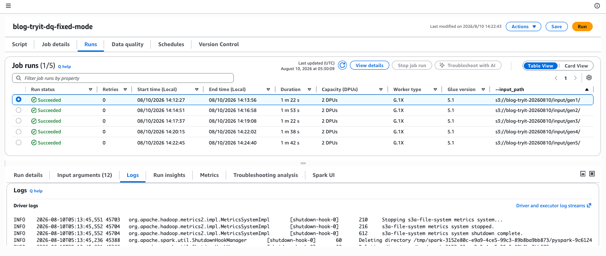The image size is (606, 256).
Task: Open Run status column filter arrow
Action: tap(90, 90)
